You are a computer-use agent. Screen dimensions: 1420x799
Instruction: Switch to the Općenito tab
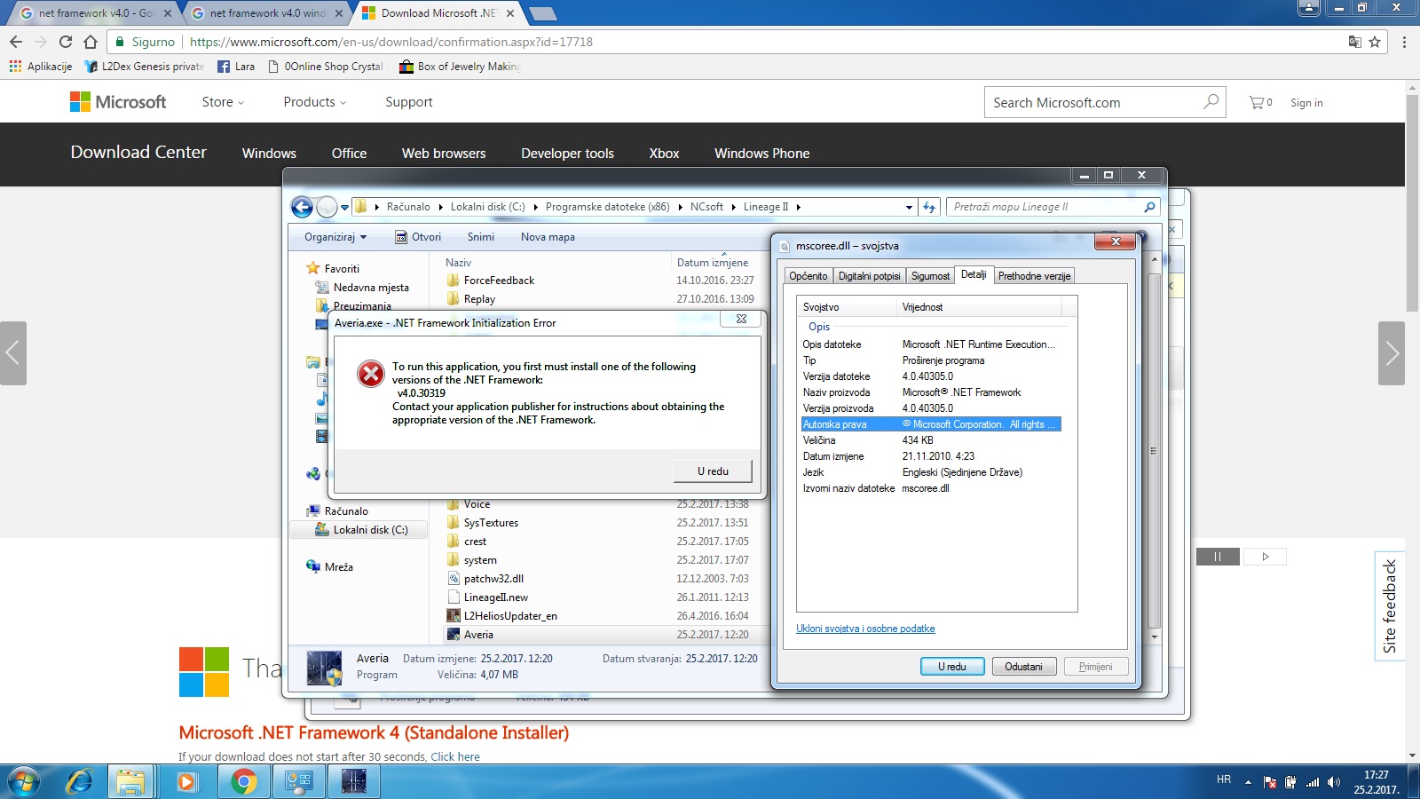808,276
